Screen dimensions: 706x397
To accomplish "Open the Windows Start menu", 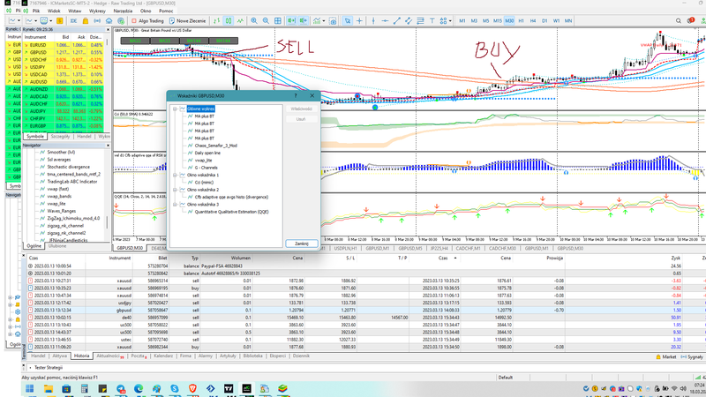I will [27, 388].
